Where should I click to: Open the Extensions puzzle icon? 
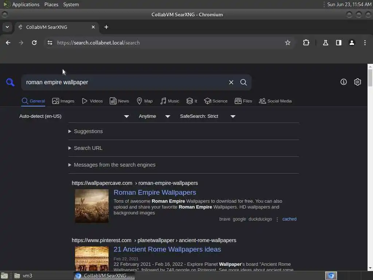pos(306,43)
